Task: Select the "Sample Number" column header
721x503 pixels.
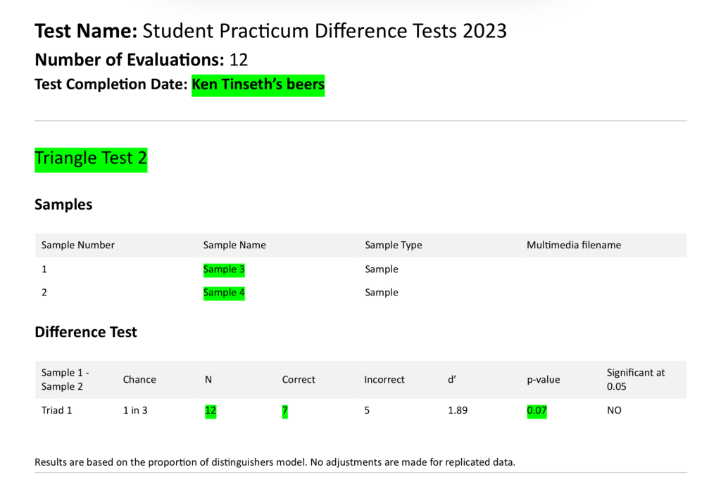Action: point(78,245)
